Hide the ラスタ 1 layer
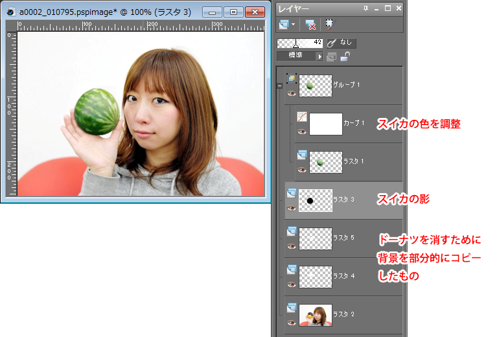This screenshot has width=499, height=337. pos(302,170)
